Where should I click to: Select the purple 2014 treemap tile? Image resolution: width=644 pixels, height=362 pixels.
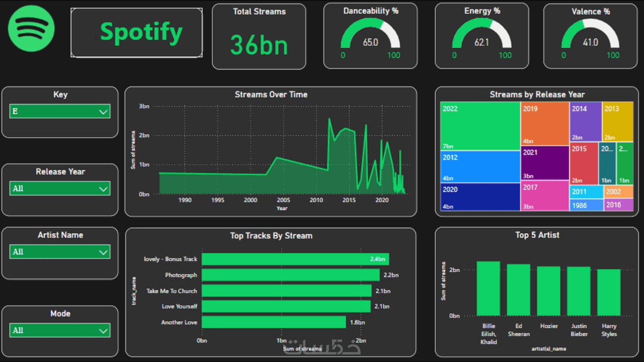click(586, 121)
